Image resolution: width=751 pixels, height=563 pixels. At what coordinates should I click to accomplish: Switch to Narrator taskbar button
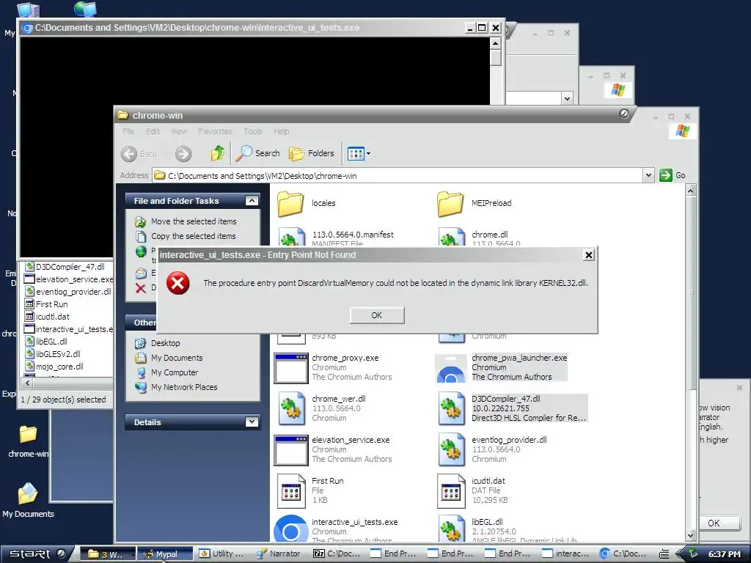point(279,554)
